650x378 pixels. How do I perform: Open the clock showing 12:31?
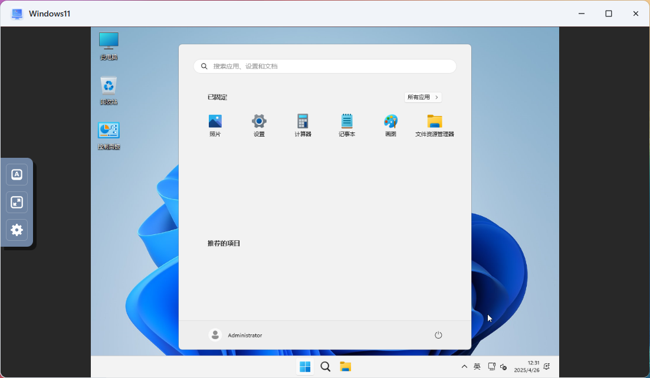pos(527,366)
